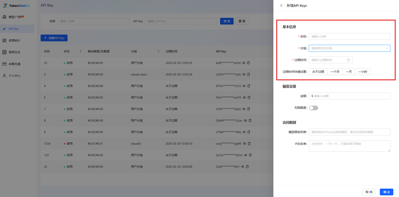Copy the API key starting with n2OA
The height and width of the screenshot is (197, 399).
coord(248,75)
